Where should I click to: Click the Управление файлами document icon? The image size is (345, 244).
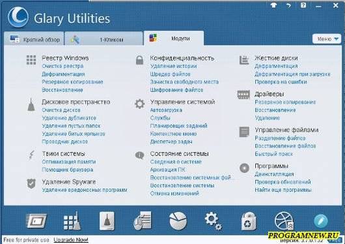tap(244, 132)
